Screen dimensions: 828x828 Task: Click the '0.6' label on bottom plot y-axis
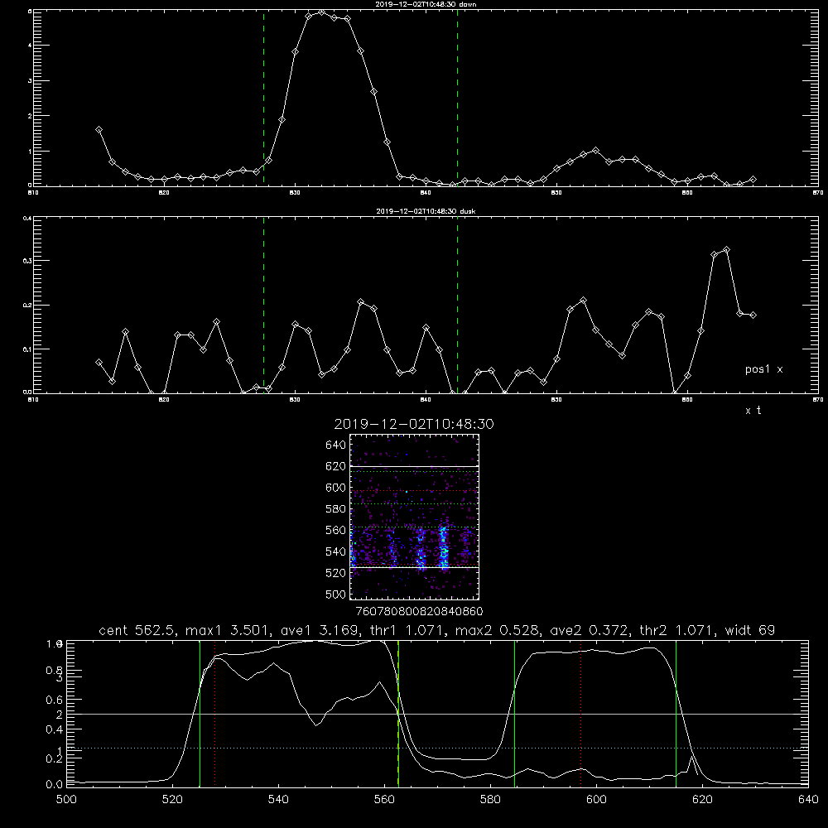[55, 700]
